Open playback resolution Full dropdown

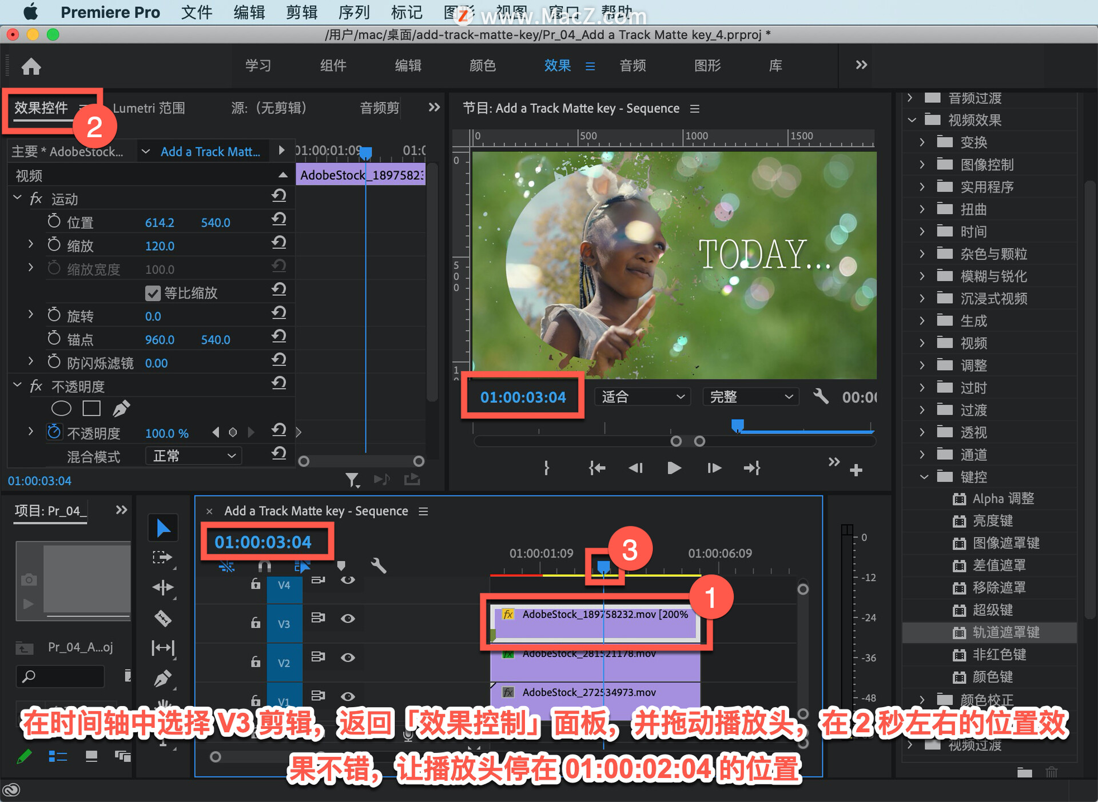[x=751, y=396]
